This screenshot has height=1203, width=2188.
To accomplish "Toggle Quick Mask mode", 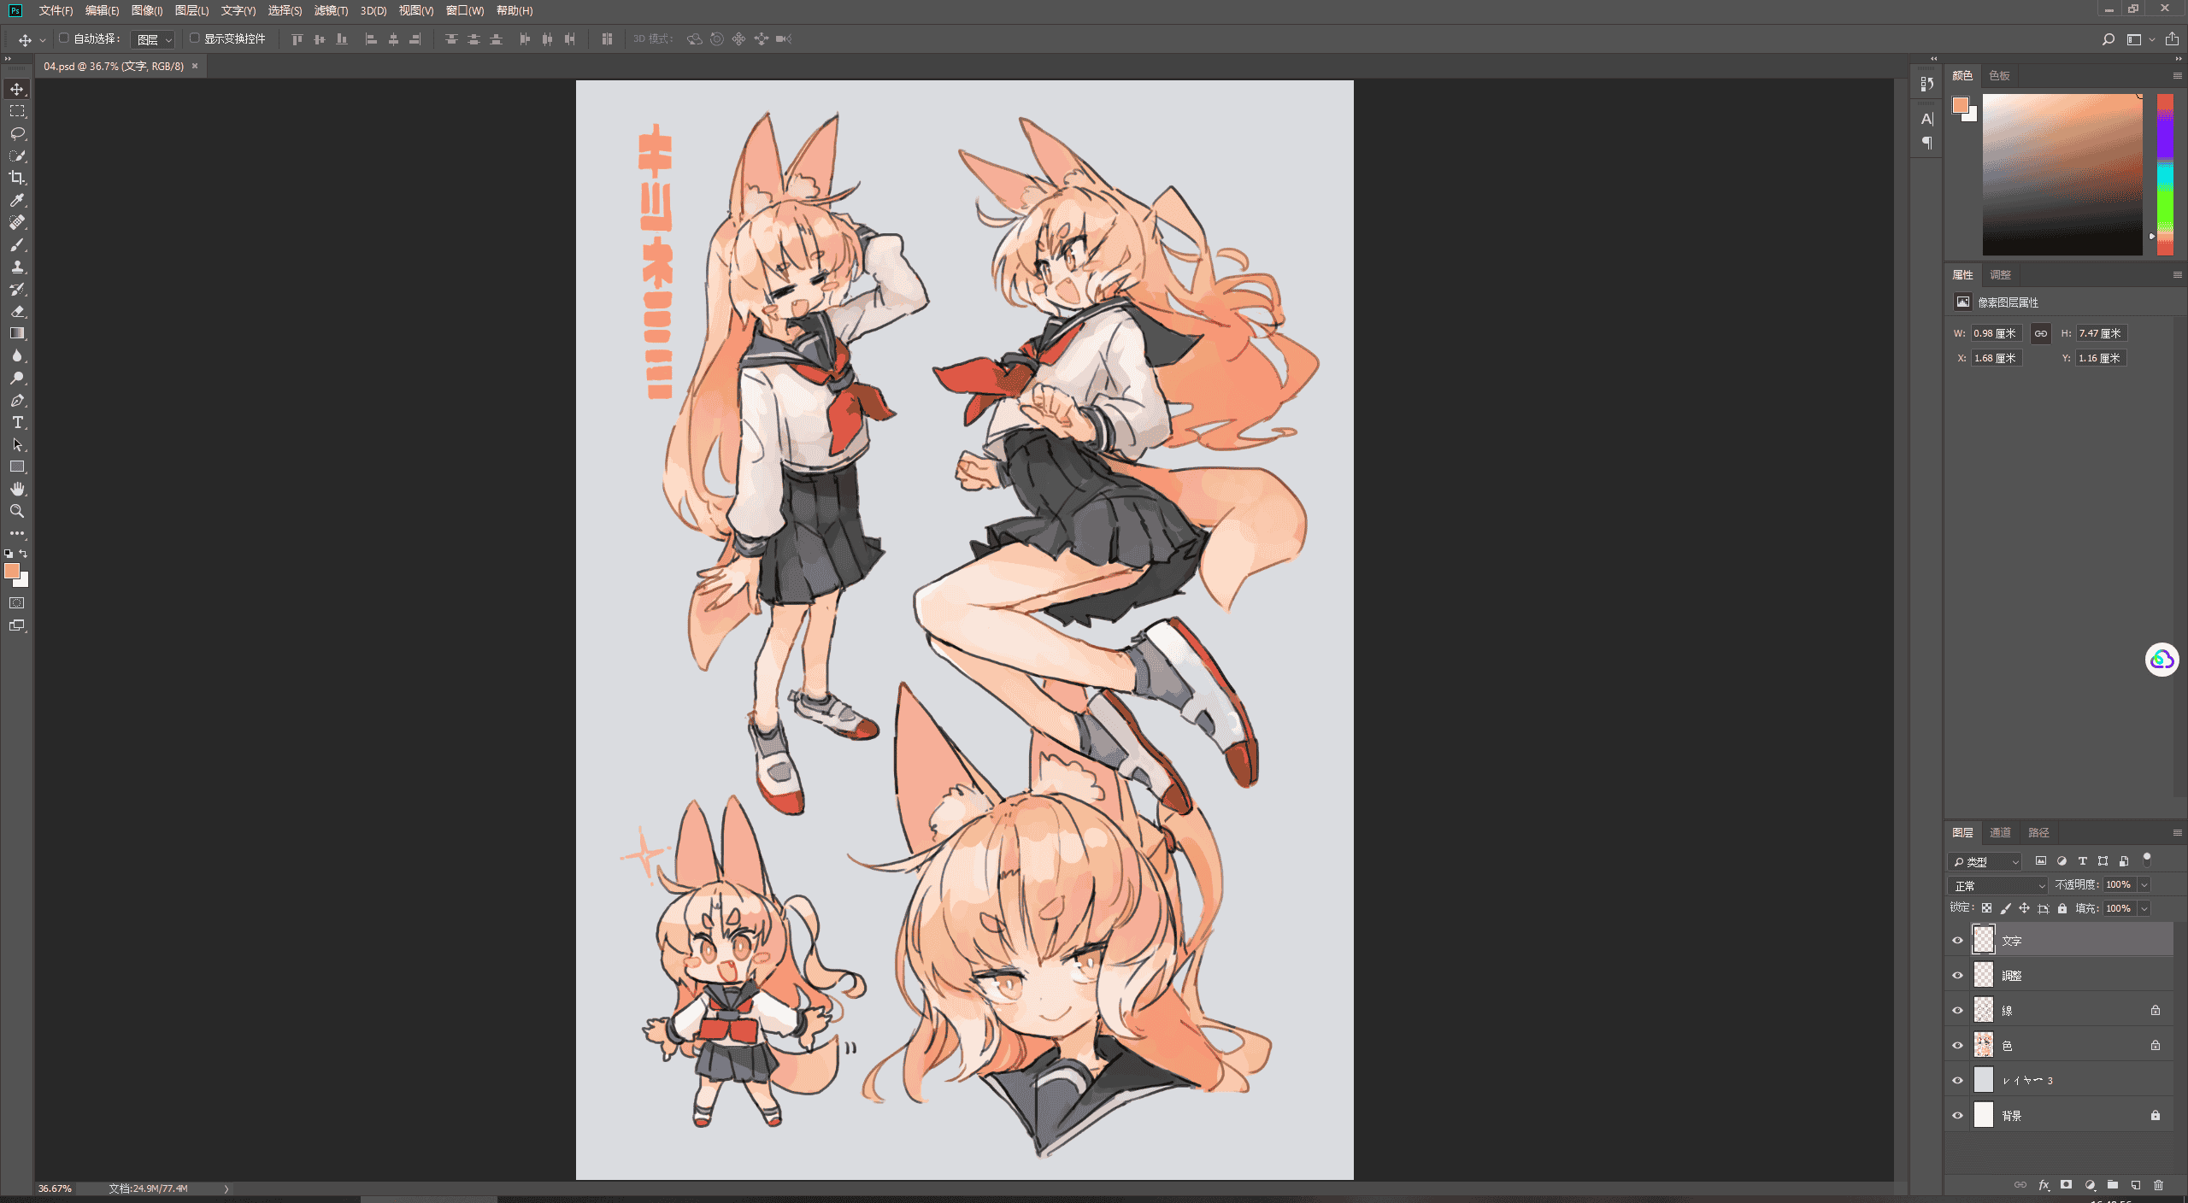I will [17, 603].
